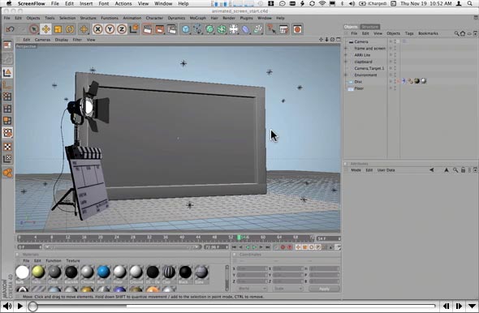Click play forward in C4D timeline
The width and height of the screenshot is (479, 313).
tap(254, 247)
